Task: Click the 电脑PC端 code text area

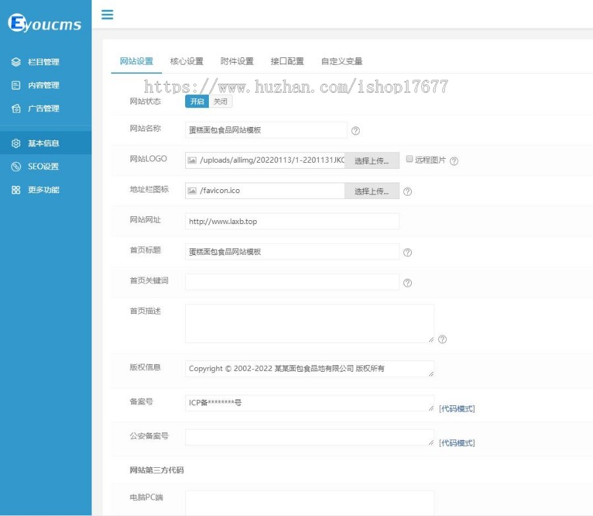Action: (x=310, y=503)
